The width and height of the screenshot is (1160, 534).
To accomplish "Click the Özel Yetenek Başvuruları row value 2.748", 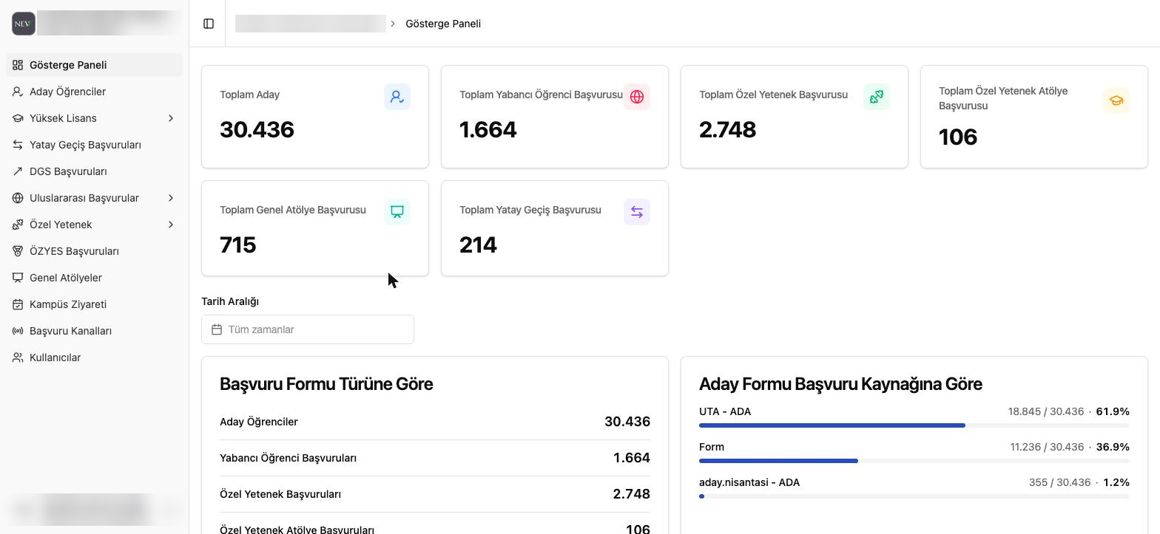I will tap(631, 494).
